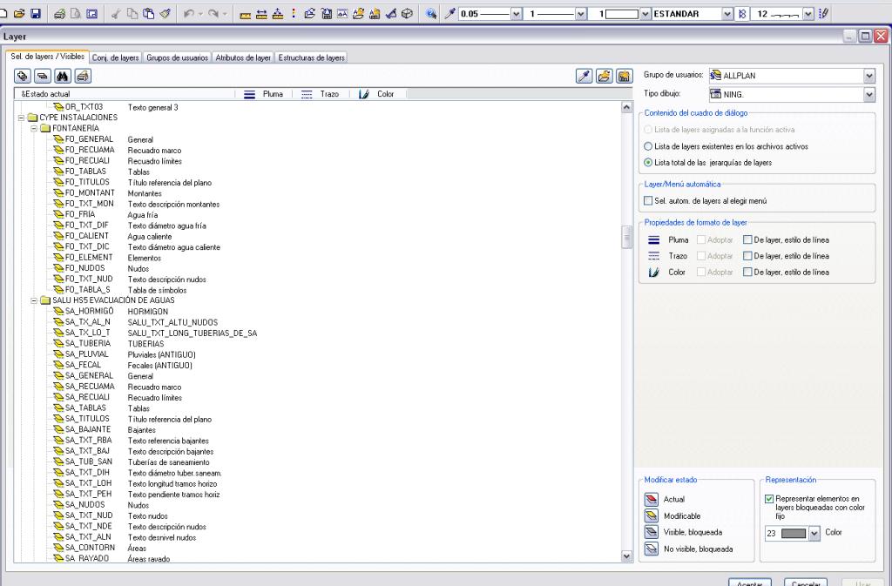The width and height of the screenshot is (892, 586).
Task: Click the expand entries button above layer tree
Action: [x=22, y=76]
